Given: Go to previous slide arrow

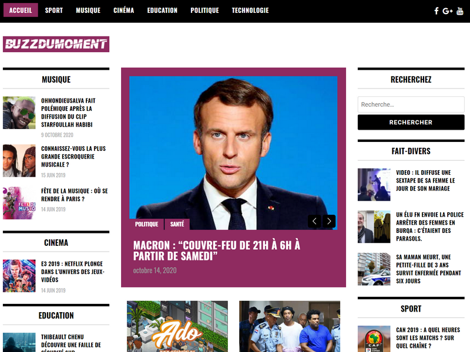Looking at the screenshot, I should (314, 221).
